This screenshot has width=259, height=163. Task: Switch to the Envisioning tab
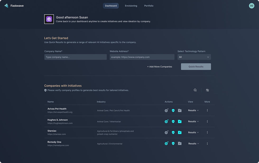[x=131, y=6]
